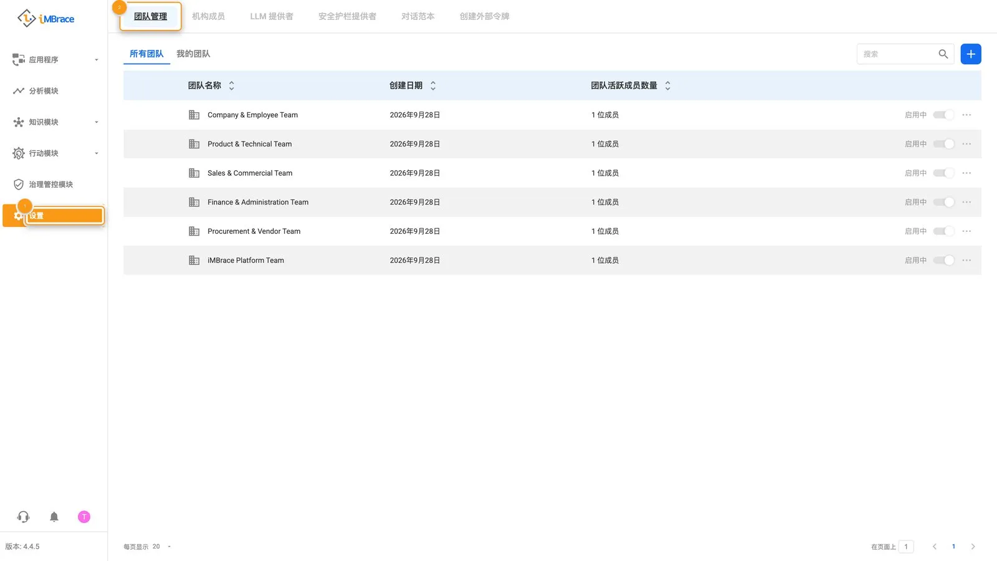The height and width of the screenshot is (561, 997).
Task: Open the notifications bell
Action: pos(54,517)
